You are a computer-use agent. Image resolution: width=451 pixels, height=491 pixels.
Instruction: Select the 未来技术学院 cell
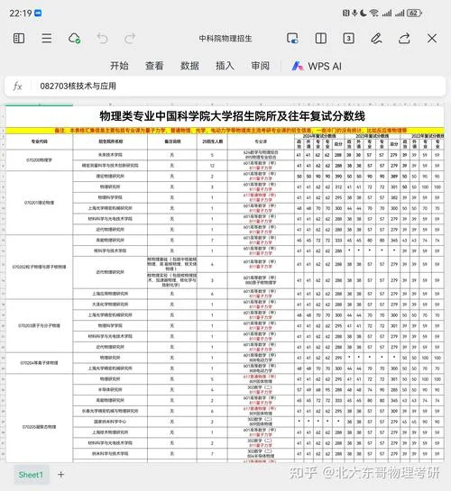(x=110, y=155)
